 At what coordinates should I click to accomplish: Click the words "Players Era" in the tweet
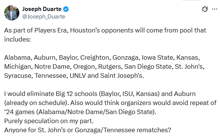50,30
